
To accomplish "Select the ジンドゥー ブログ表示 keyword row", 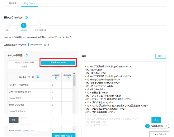I will (x=40, y=85).
